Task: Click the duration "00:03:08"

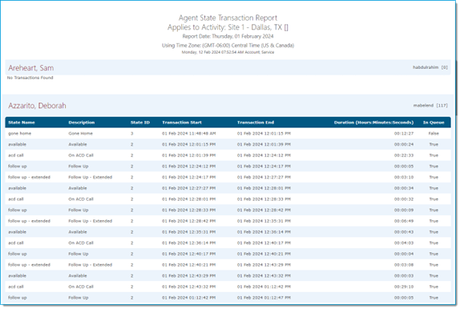Action: tap(404, 265)
